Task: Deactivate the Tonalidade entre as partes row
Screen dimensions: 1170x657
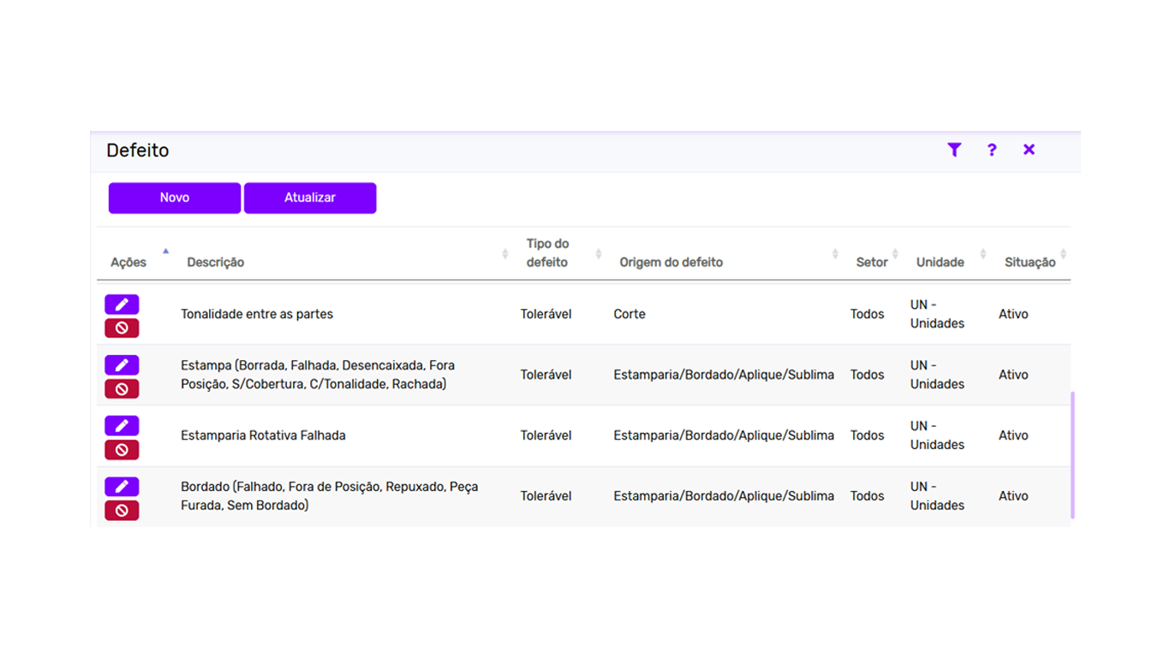Action: coord(122,328)
